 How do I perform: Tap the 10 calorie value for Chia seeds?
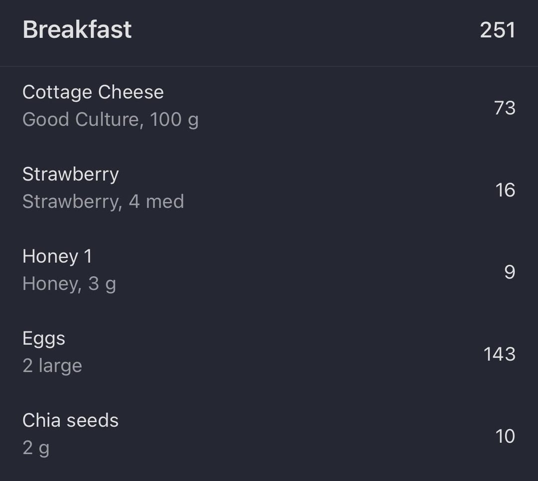coord(505,436)
